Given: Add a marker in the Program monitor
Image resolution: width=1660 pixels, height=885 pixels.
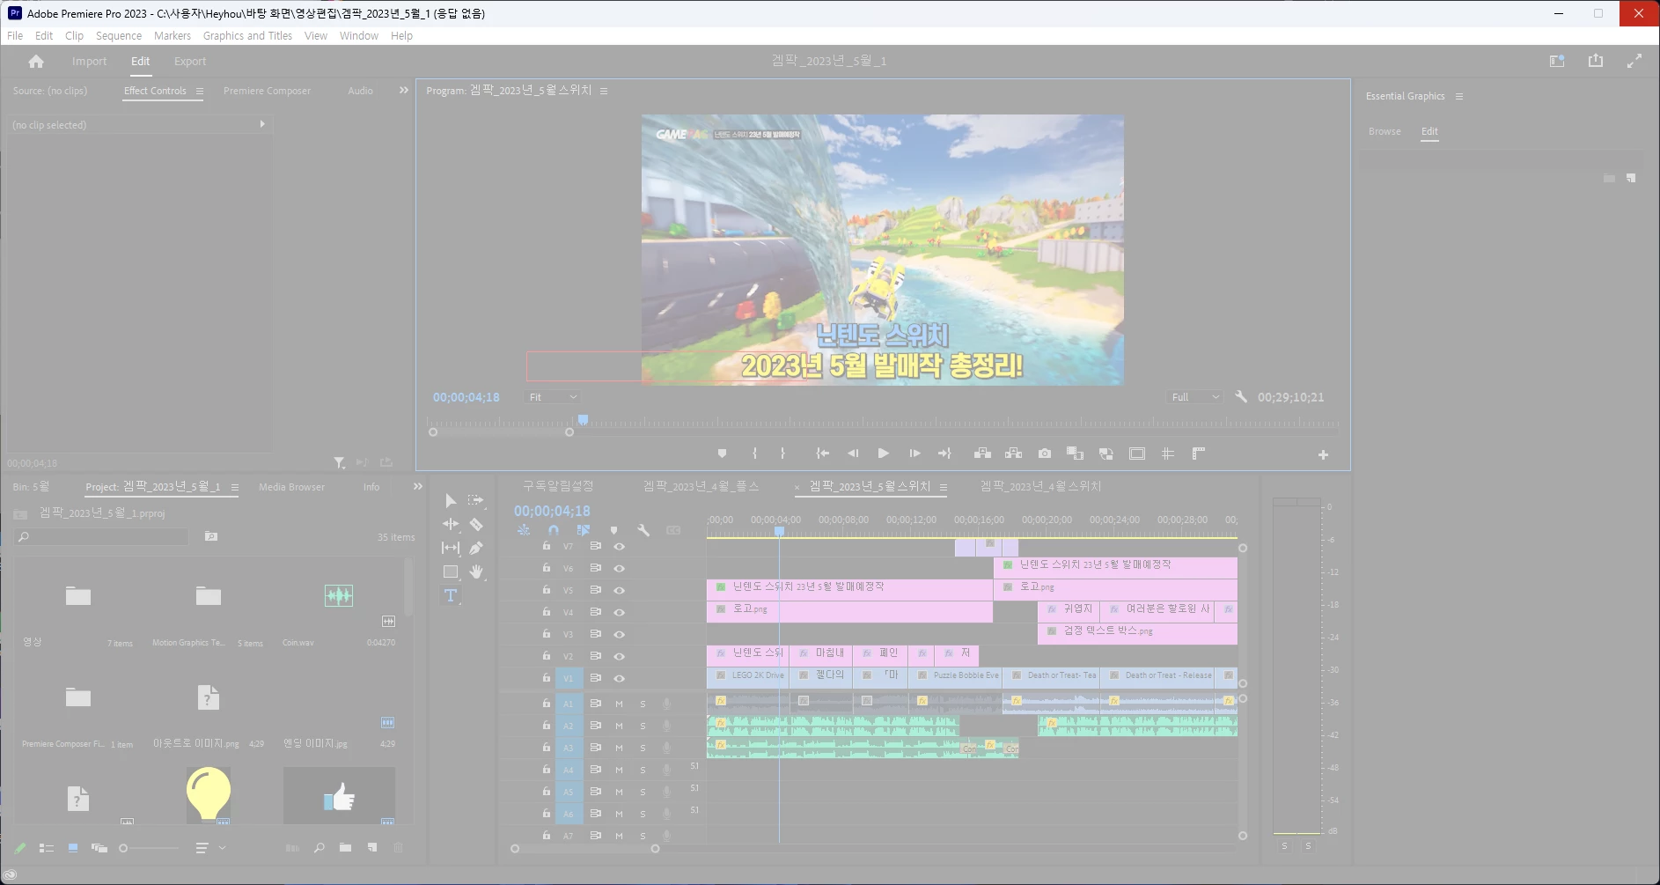Looking at the screenshot, I should point(722,454).
